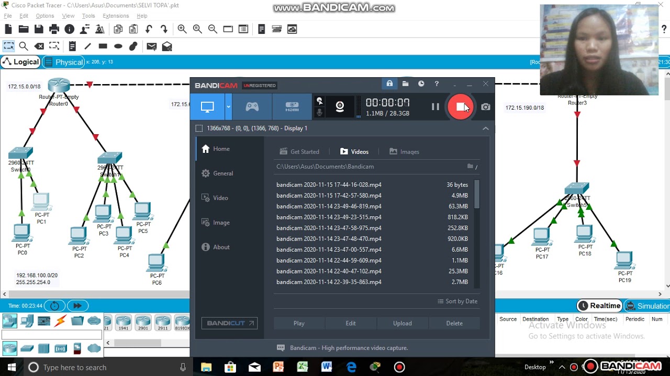Print the topology using the printer icon

pos(54,29)
